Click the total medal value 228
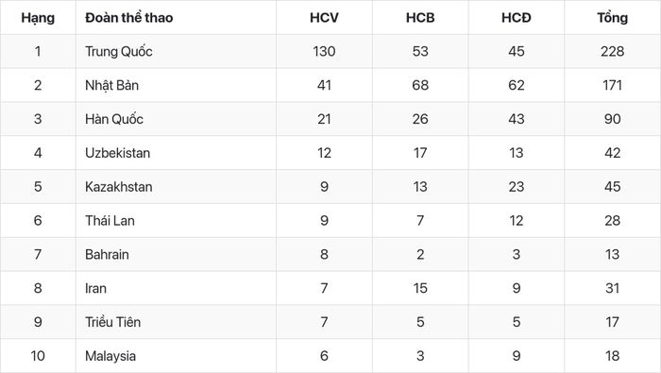The image size is (661, 373). pyautogui.click(x=613, y=51)
